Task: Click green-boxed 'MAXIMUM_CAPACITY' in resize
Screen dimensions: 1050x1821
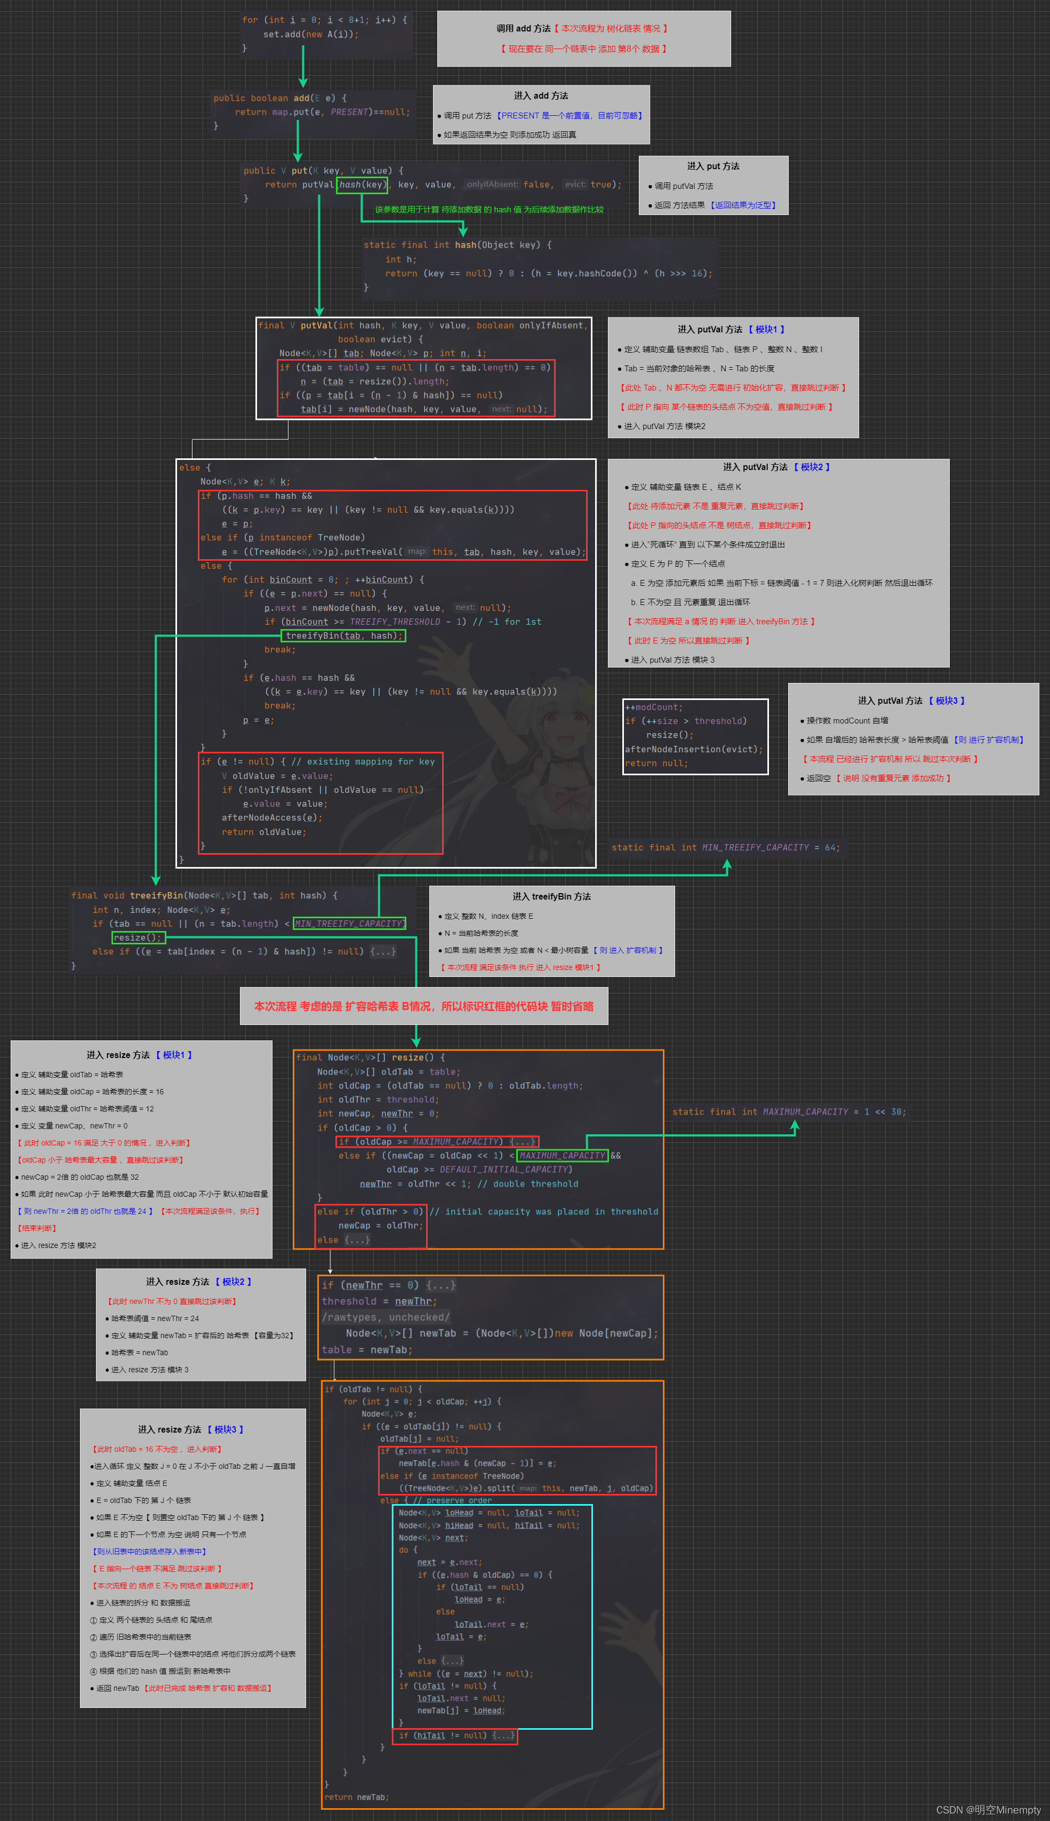Action: 563,1156
